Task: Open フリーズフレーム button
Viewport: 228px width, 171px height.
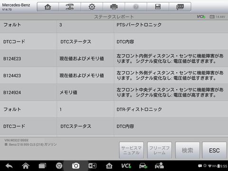Action: (x=160, y=150)
